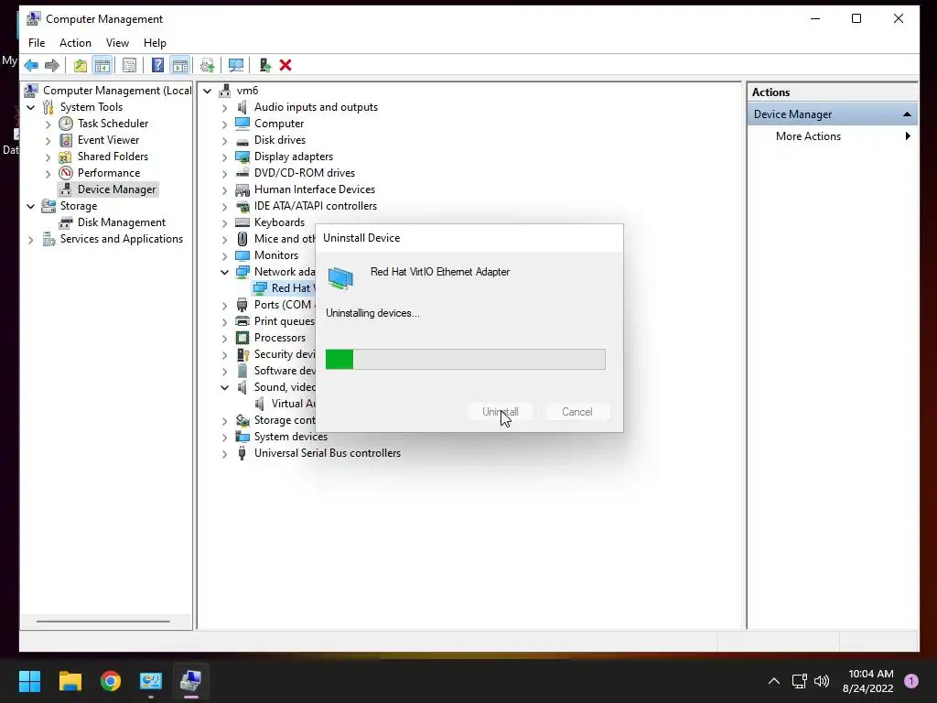The height and width of the screenshot is (703, 937).
Task: Expand the Task Scheduler node
Action: [x=48, y=124]
